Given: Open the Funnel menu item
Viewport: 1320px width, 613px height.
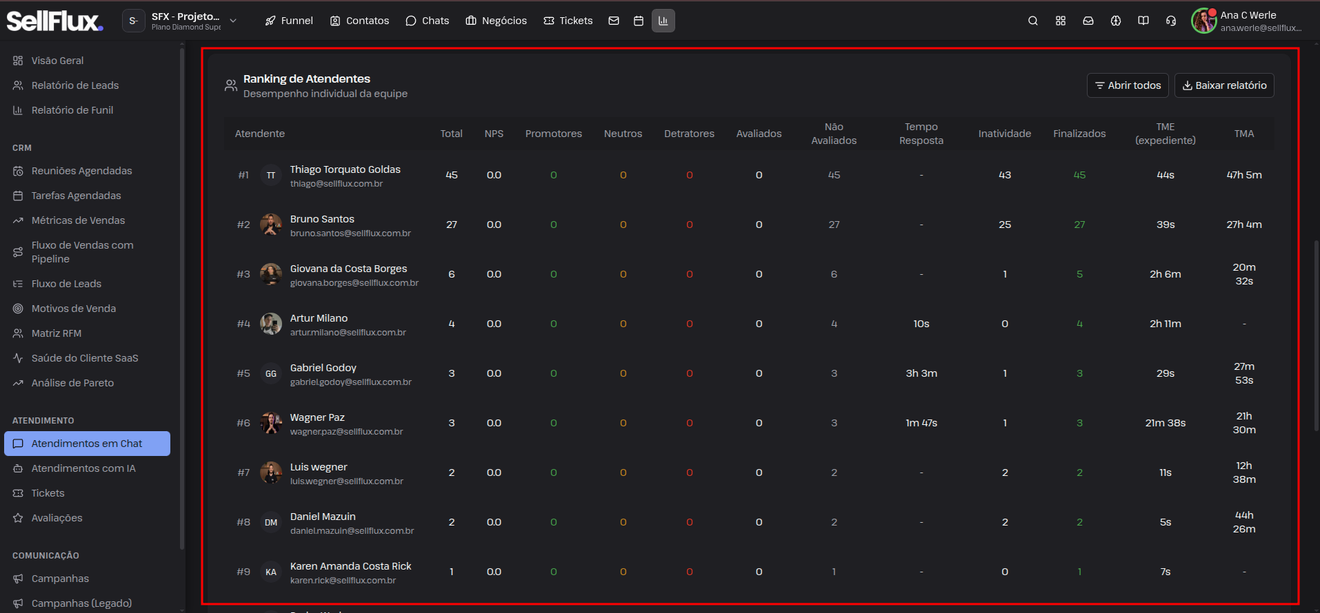Looking at the screenshot, I should (289, 21).
